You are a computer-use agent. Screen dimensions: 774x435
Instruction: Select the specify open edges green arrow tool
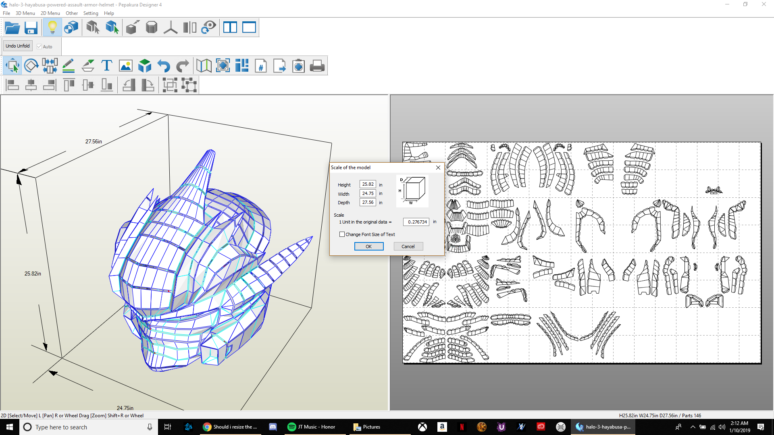point(112,28)
